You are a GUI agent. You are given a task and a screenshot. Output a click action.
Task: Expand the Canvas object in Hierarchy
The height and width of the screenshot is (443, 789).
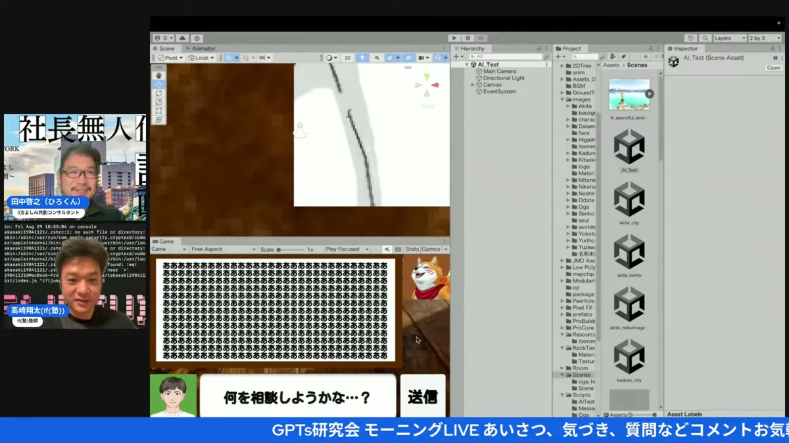(x=472, y=85)
